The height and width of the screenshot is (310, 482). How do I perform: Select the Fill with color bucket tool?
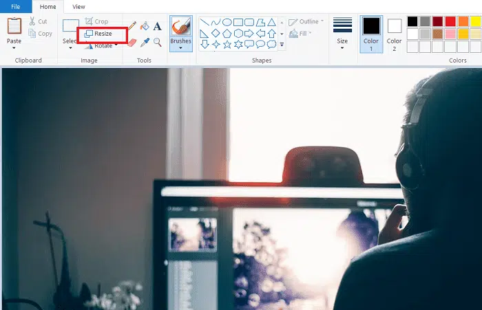click(145, 26)
